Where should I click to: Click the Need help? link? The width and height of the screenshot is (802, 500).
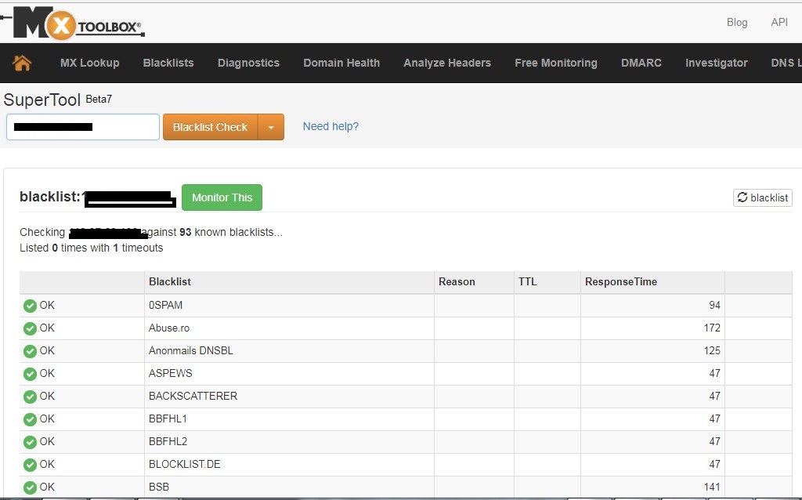pos(331,126)
